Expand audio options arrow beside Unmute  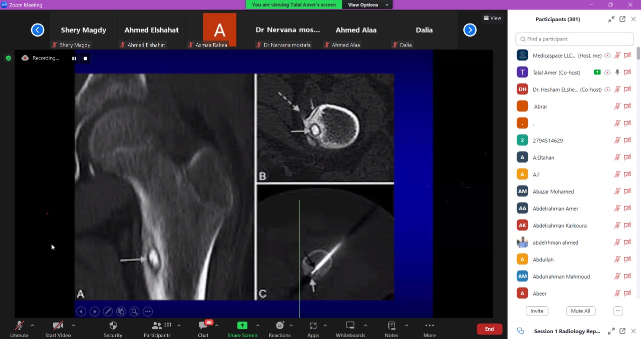pos(33,325)
